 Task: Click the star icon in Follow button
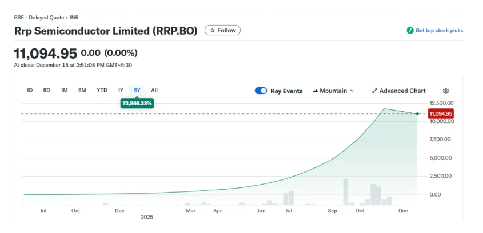coord(212,31)
